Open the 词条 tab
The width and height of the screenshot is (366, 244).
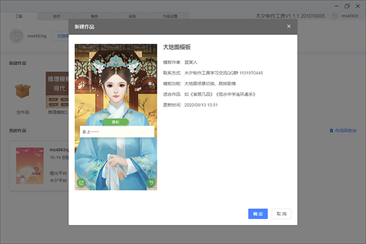[x=133, y=16]
